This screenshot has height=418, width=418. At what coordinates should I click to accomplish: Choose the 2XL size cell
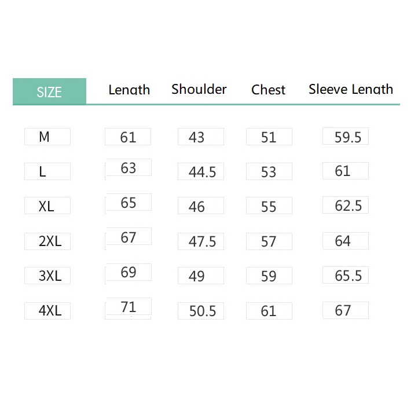(47, 241)
